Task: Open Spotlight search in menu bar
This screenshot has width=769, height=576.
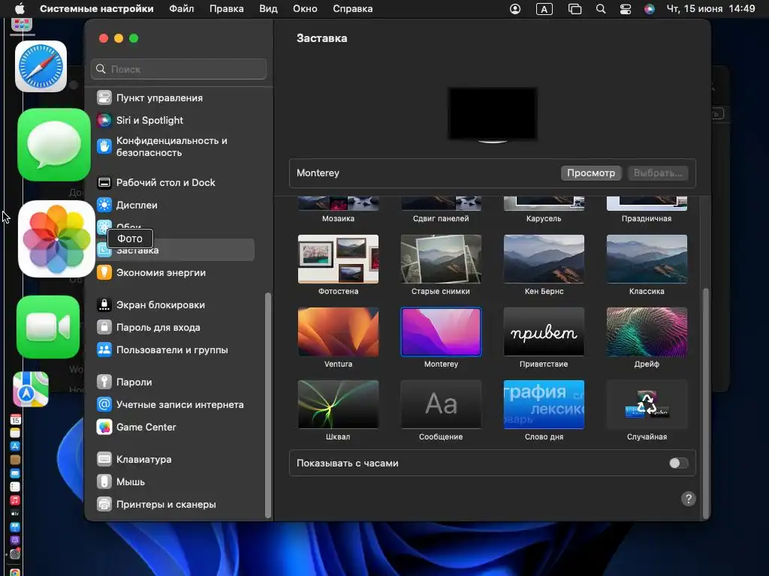Action: pos(601,9)
